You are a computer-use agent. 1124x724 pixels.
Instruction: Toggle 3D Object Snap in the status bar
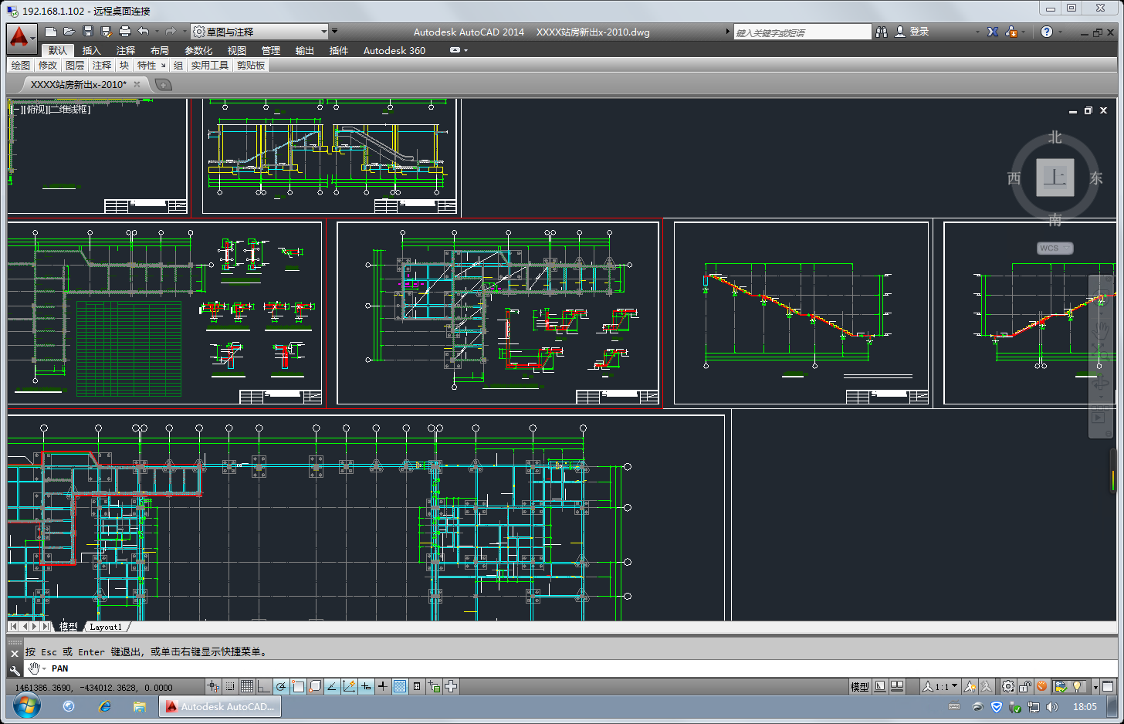315,686
